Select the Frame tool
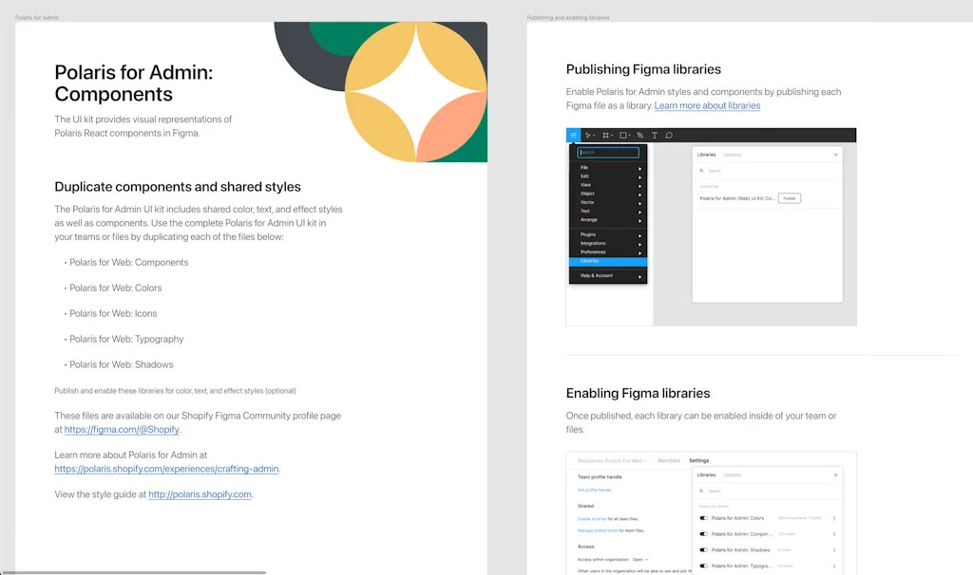Viewport: 973px width, 575px height. 606,135
